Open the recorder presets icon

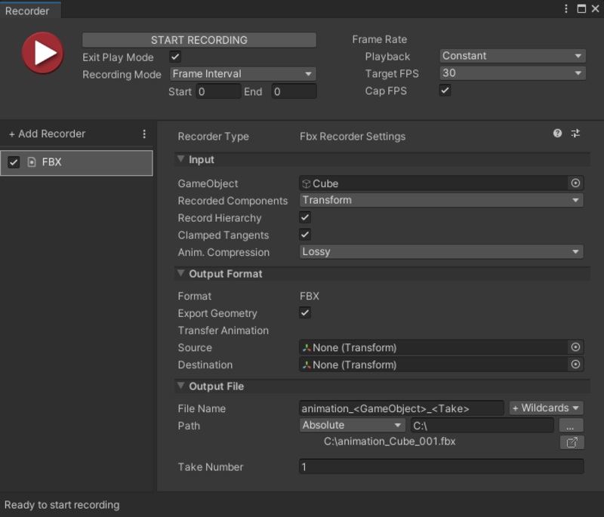click(x=575, y=134)
